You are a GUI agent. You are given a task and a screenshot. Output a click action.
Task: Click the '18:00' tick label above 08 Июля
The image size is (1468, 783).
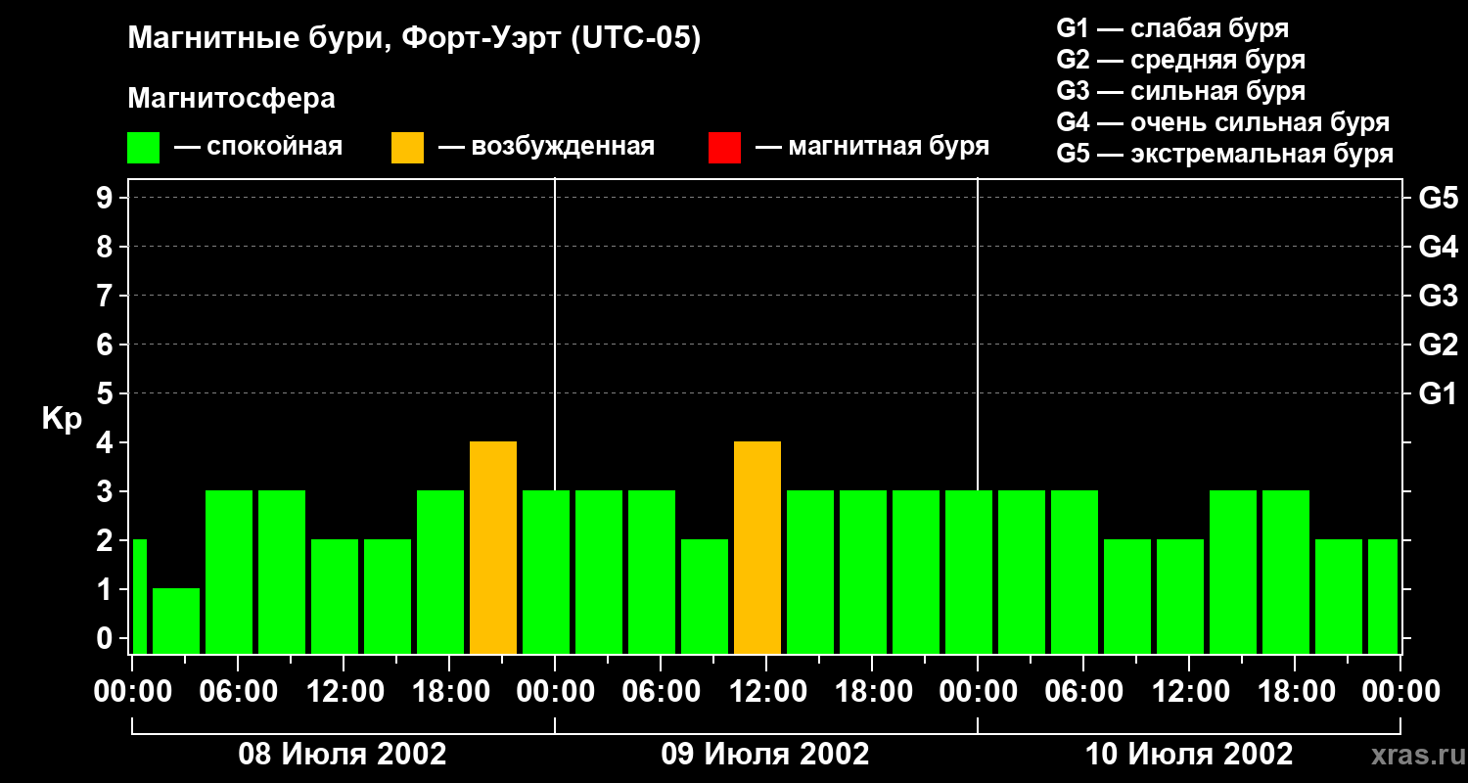click(449, 691)
